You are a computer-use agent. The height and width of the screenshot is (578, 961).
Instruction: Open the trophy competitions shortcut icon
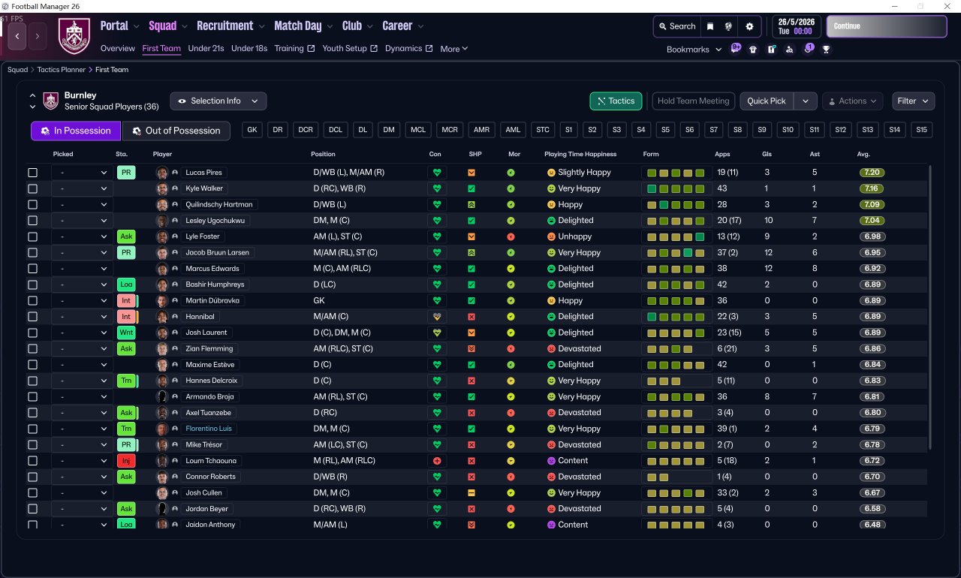827,50
